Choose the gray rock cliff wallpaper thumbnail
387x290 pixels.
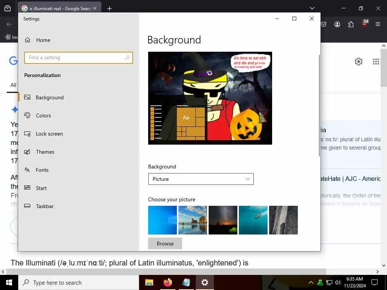tap(283, 220)
